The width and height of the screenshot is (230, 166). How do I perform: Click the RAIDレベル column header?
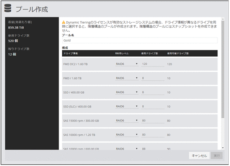point(122,54)
